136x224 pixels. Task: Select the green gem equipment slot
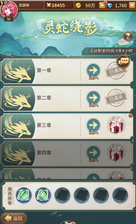43,195
